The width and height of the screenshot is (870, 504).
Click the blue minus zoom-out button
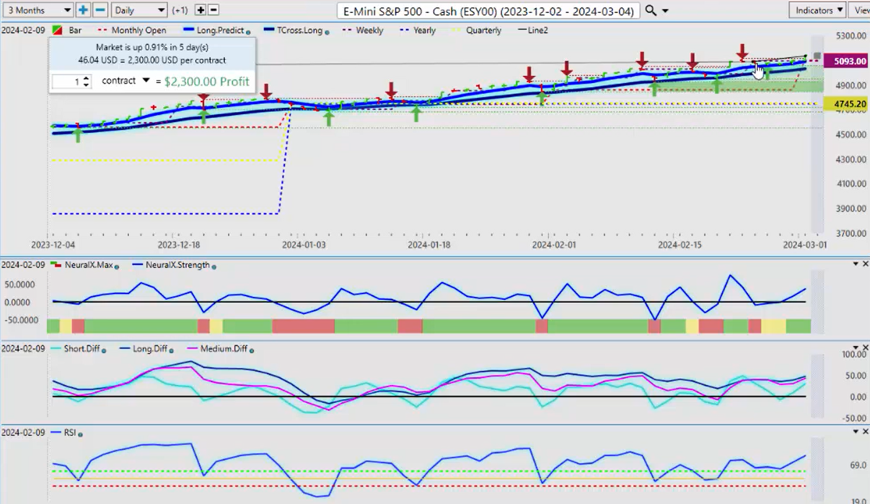[x=100, y=10]
